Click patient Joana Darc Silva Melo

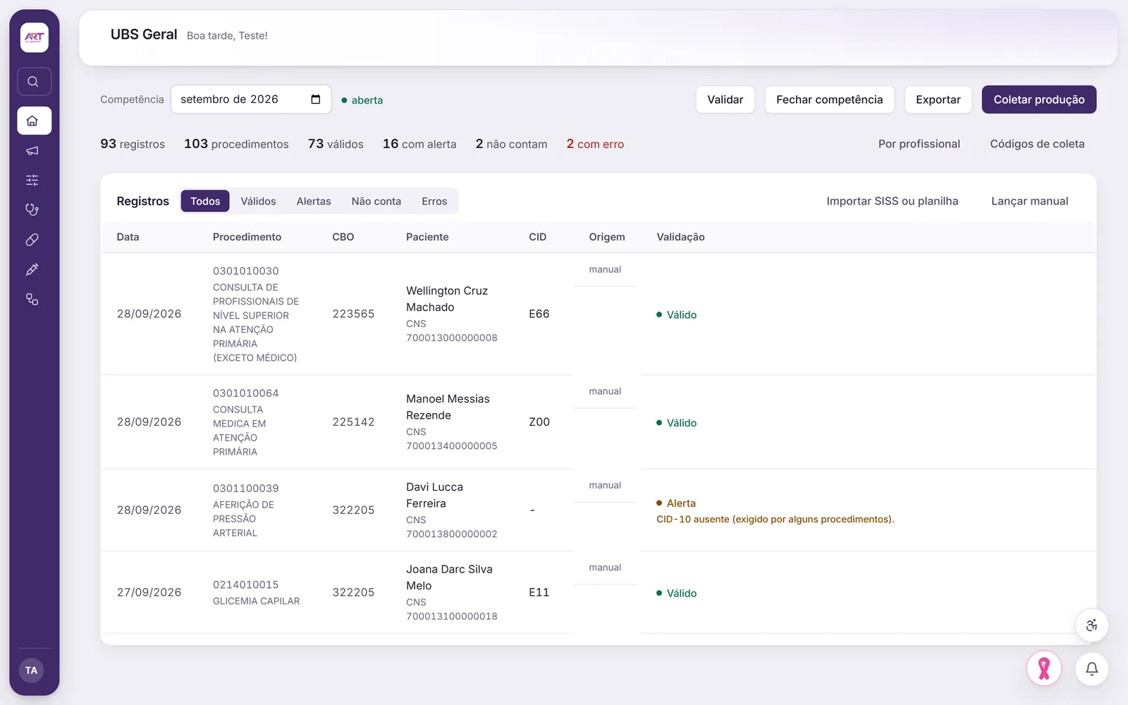pos(449,577)
